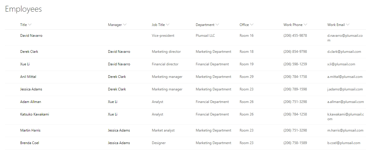Click manager Derek Clark in Jessica Adams row

[x=117, y=89]
